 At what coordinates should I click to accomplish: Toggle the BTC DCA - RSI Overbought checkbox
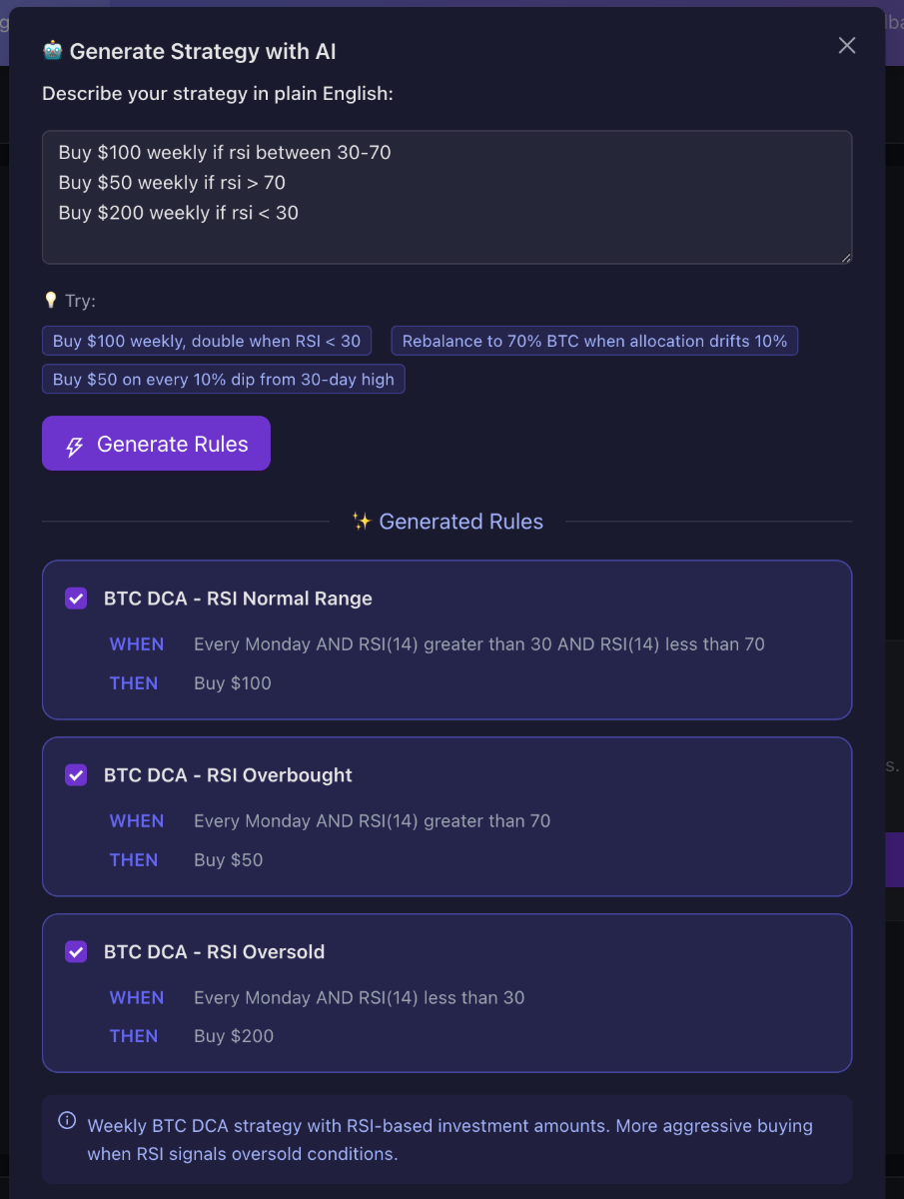(76, 775)
